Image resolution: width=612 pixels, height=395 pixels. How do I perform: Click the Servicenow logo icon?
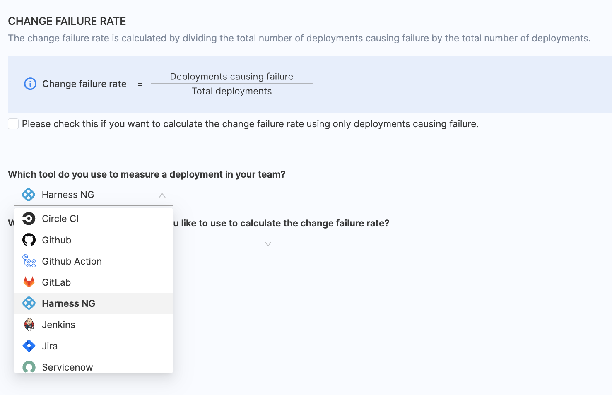tap(29, 367)
